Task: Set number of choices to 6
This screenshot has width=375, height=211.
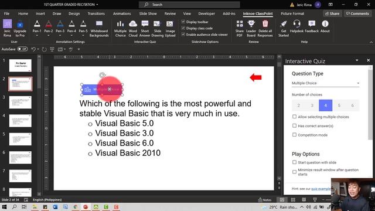Action: click(352, 105)
